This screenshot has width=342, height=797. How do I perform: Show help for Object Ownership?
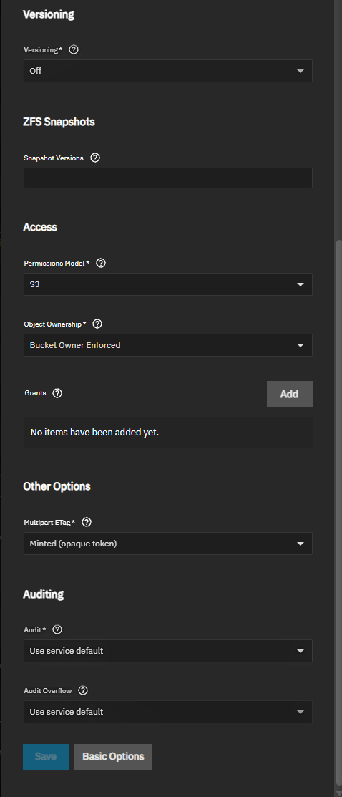(x=97, y=323)
